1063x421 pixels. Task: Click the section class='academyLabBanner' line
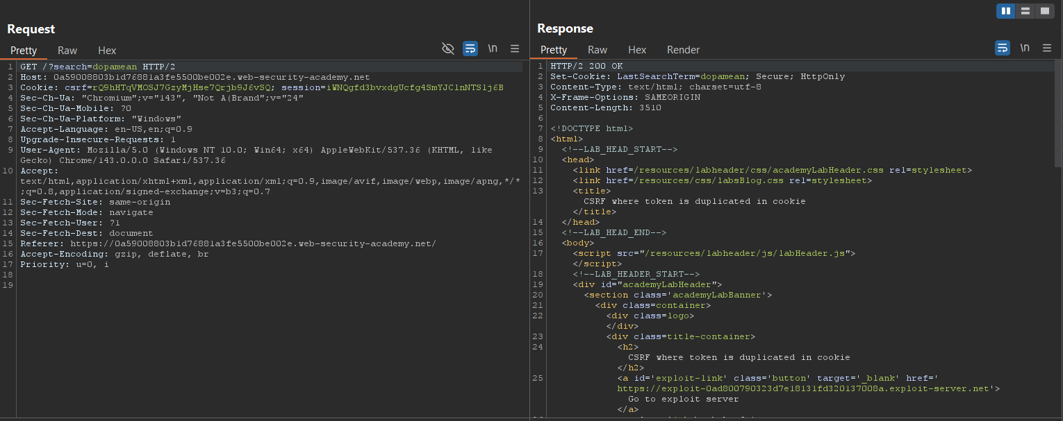(678, 295)
